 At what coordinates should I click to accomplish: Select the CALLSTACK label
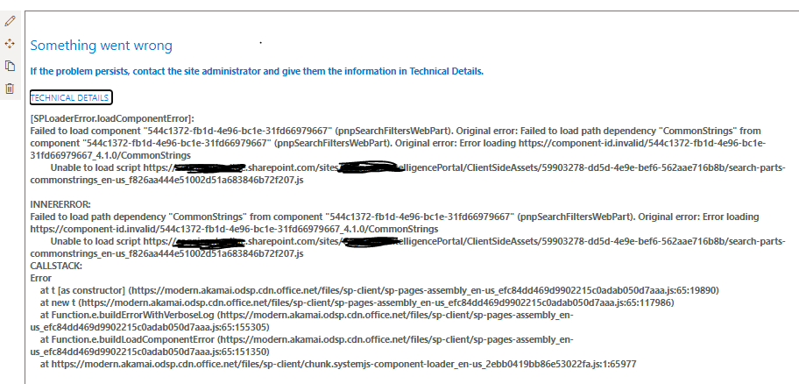tap(56, 267)
